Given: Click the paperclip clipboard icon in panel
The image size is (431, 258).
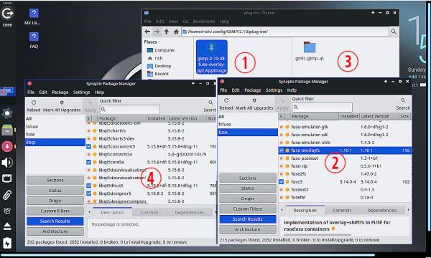Looking at the screenshot, I should tap(7, 195).
